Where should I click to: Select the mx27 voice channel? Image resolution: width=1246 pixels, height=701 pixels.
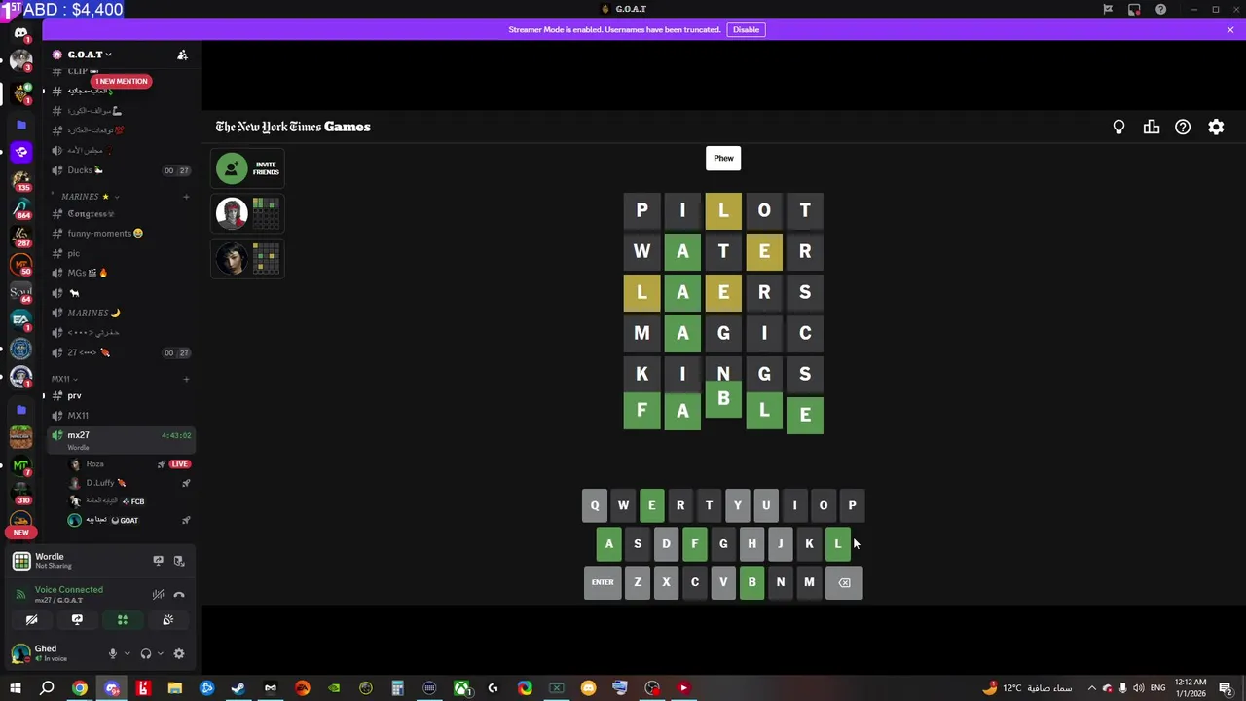121,440
